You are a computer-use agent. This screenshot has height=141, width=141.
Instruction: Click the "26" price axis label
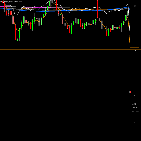point(135,6)
